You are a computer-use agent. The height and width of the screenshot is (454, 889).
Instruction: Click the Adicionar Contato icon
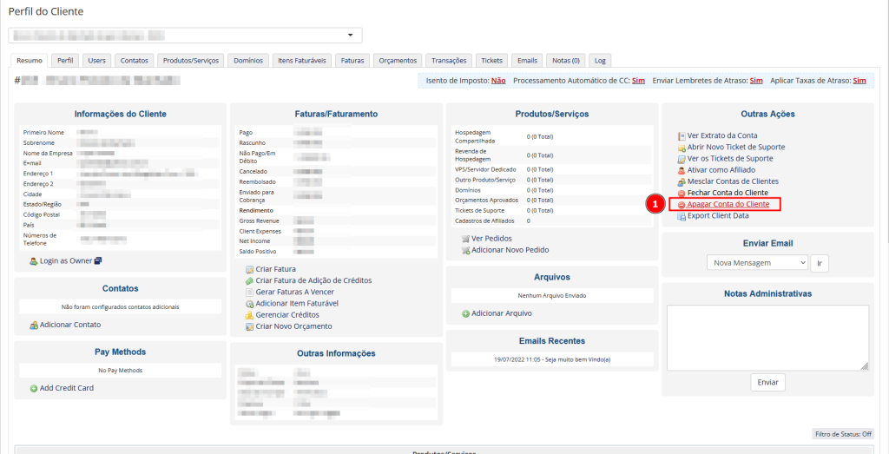click(34, 326)
